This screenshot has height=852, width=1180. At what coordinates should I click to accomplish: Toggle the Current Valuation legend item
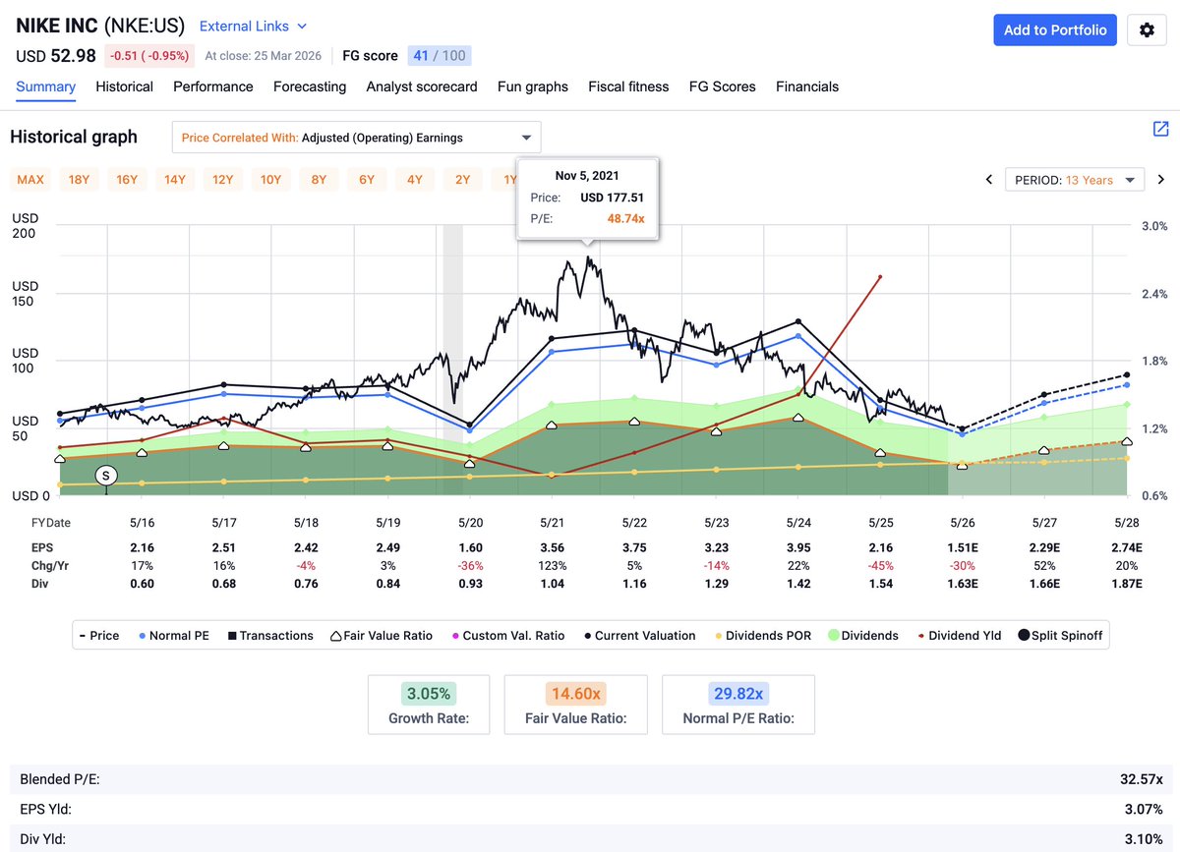[639, 635]
